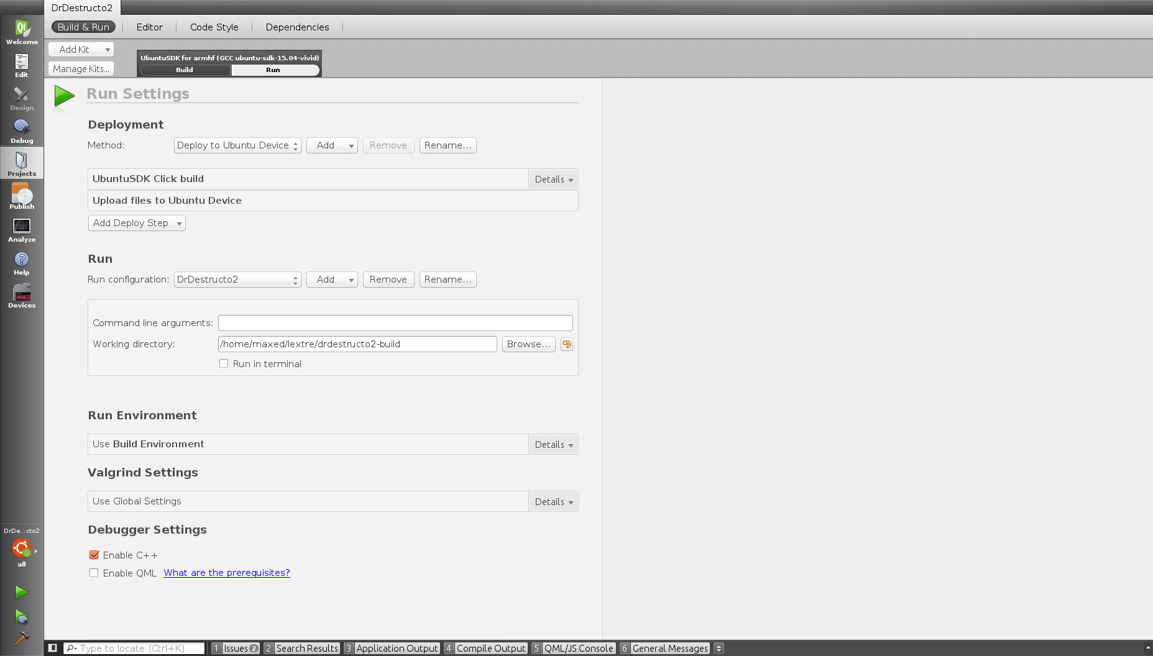The image size is (1153, 656).
Task: Remove the DrDestructo2 run configuration
Action: pos(388,280)
